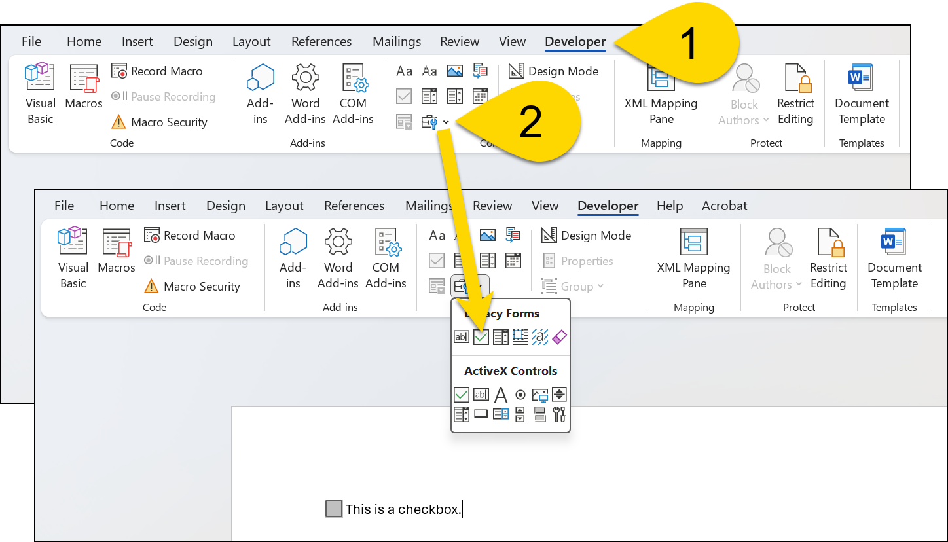Select the Picture Content Control in the ribbon
948x542 pixels.
[x=488, y=235]
